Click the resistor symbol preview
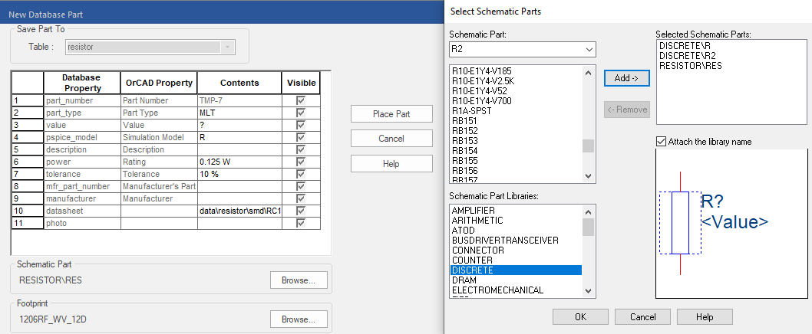Image resolution: width=812 pixels, height=334 pixels. (x=680, y=223)
